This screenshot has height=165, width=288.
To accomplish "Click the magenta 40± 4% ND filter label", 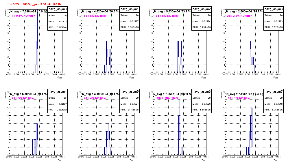I will [95, 98].
